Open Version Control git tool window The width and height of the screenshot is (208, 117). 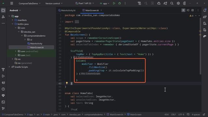coord(3,109)
